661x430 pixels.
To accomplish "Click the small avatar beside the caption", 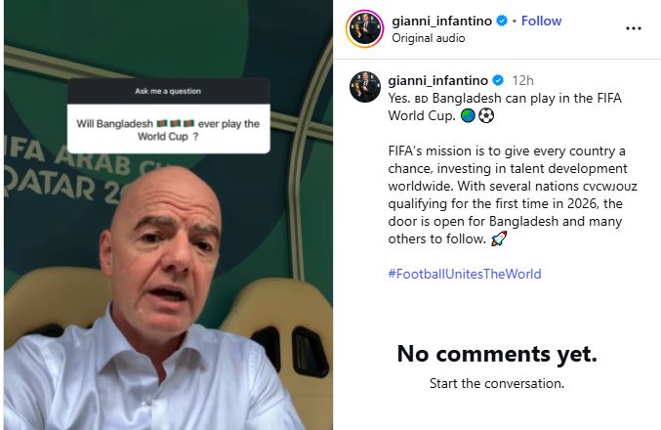I will [365, 87].
